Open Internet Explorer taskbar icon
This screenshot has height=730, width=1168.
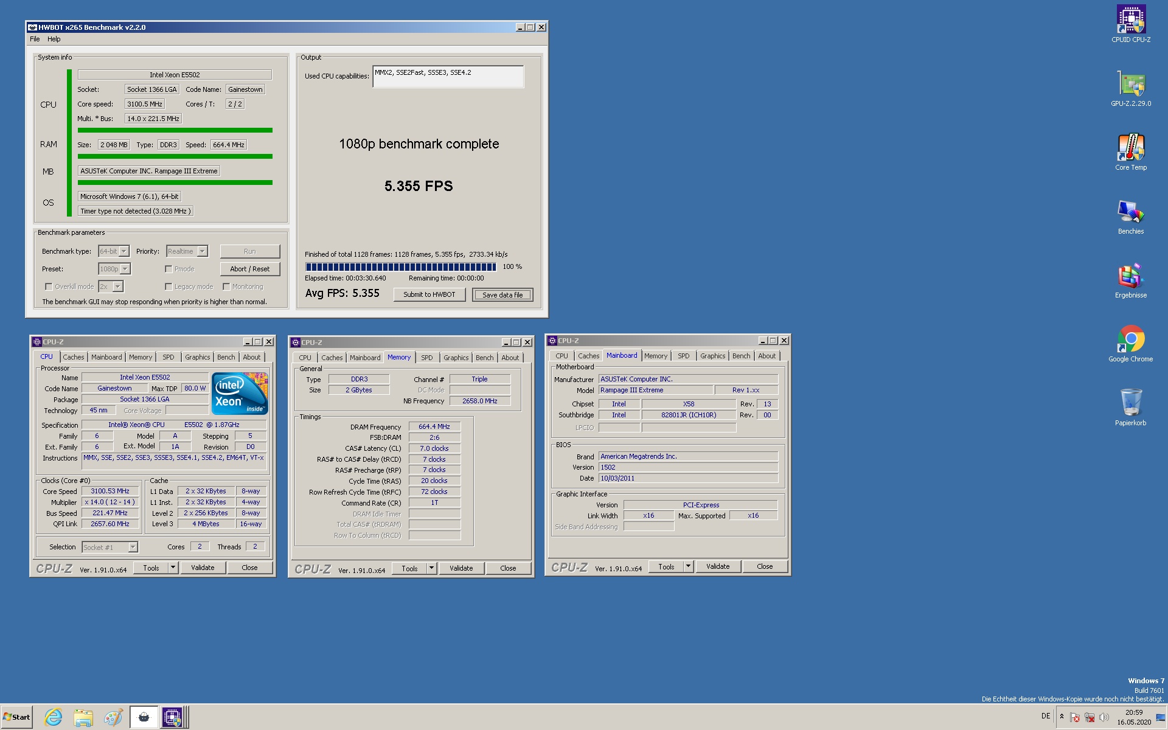pos(54,717)
